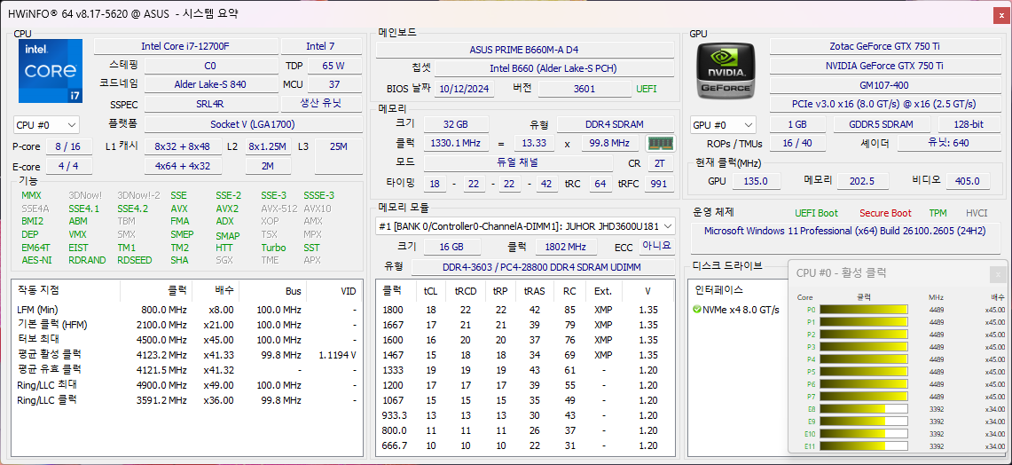This screenshot has height=465, width=1012.
Task: Click the BIOS version 3601 field
Action: (584, 89)
